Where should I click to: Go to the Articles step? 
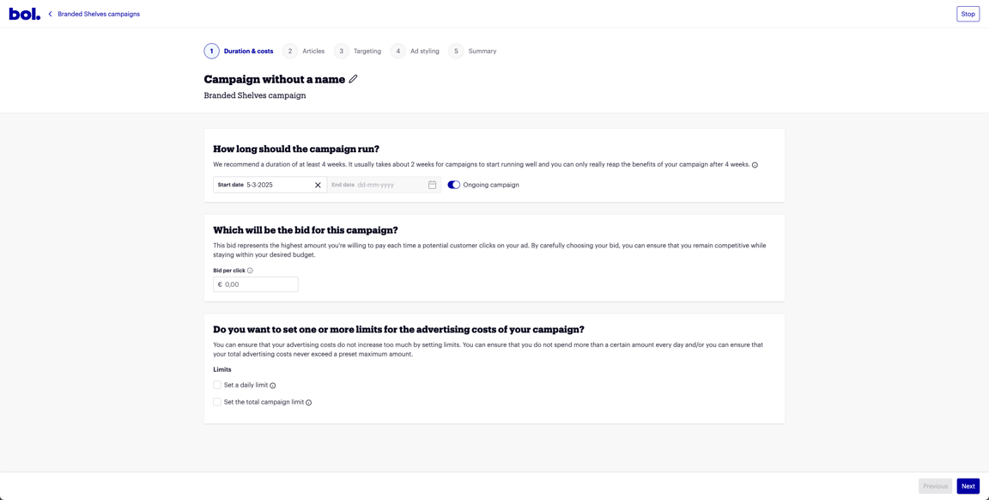point(304,52)
